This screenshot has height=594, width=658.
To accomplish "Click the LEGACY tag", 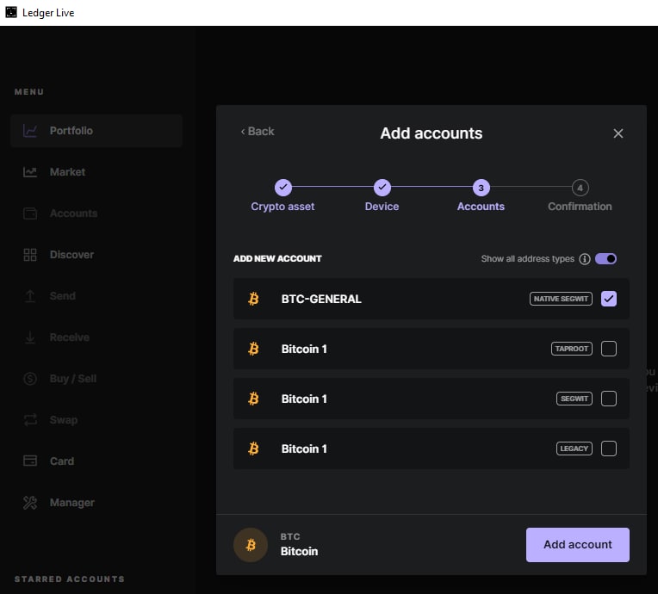I will pyautogui.click(x=574, y=449).
